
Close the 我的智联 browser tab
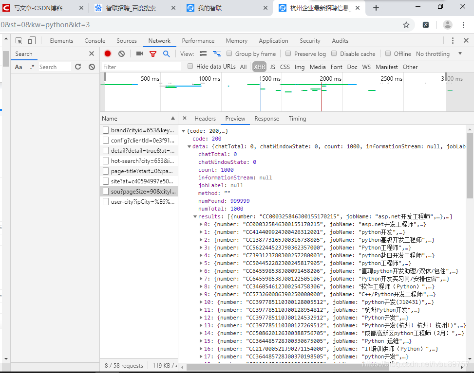click(x=265, y=8)
